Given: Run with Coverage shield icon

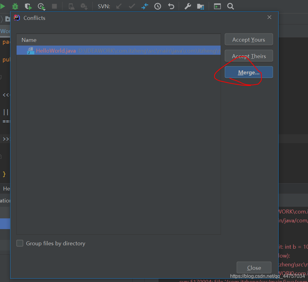Looking at the screenshot, I should pos(28,6).
